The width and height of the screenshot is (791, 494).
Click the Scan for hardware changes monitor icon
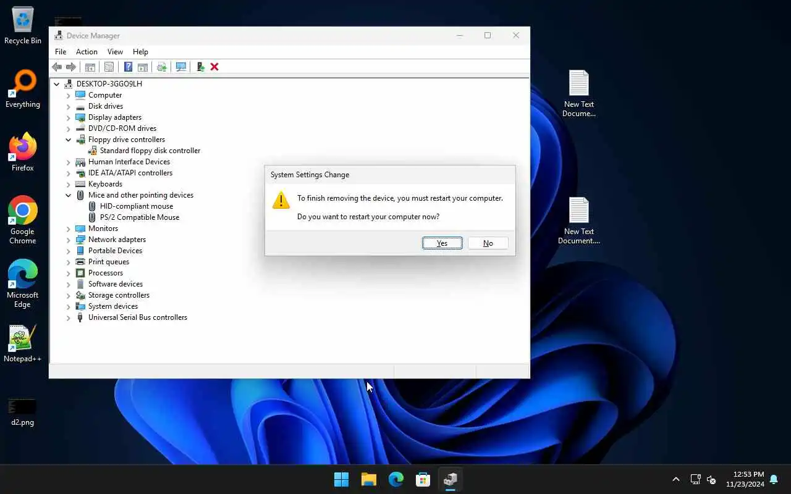click(181, 67)
